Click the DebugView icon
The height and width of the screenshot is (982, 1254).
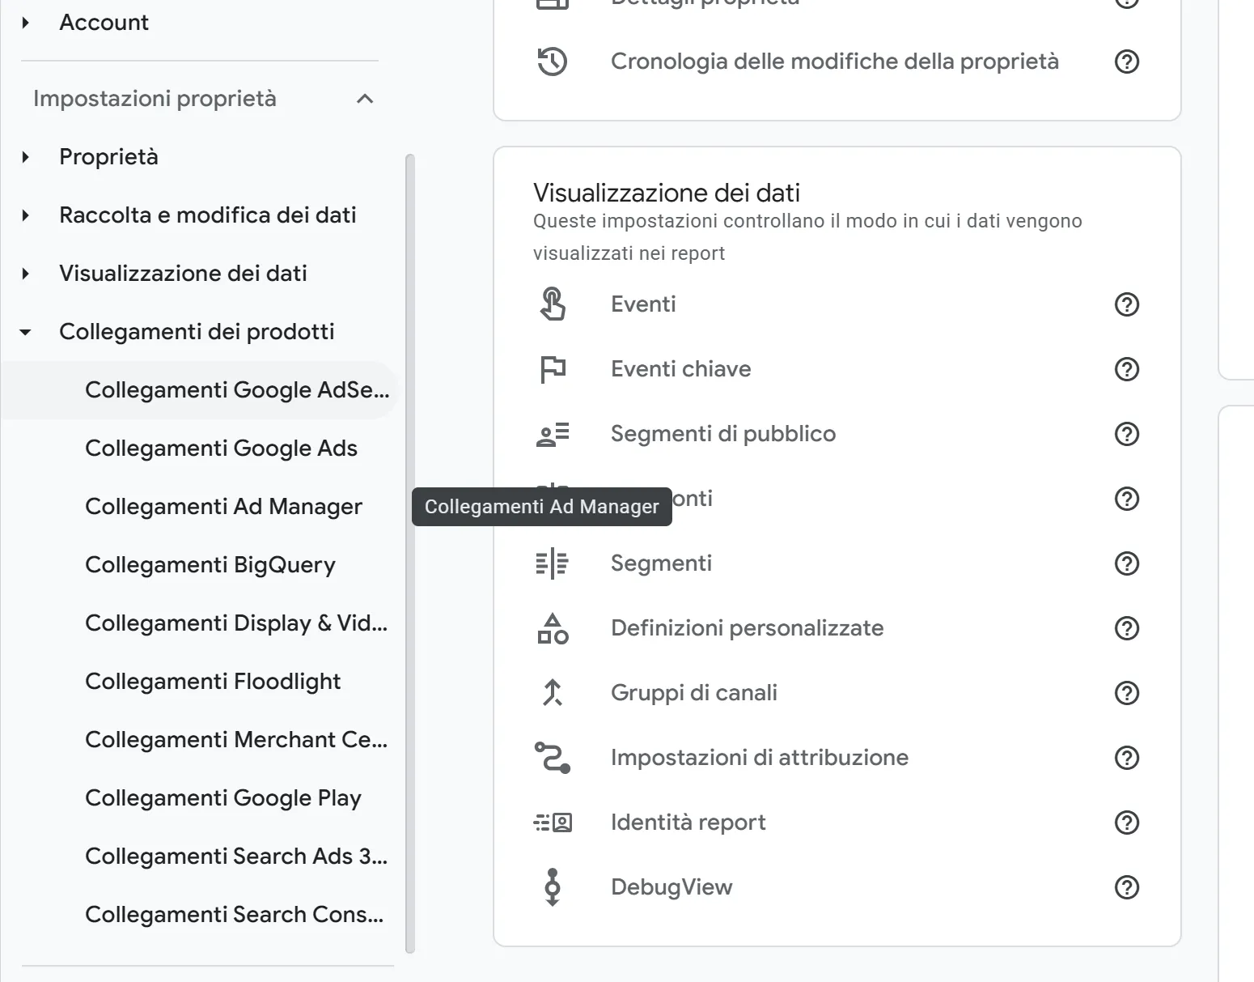tap(553, 887)
